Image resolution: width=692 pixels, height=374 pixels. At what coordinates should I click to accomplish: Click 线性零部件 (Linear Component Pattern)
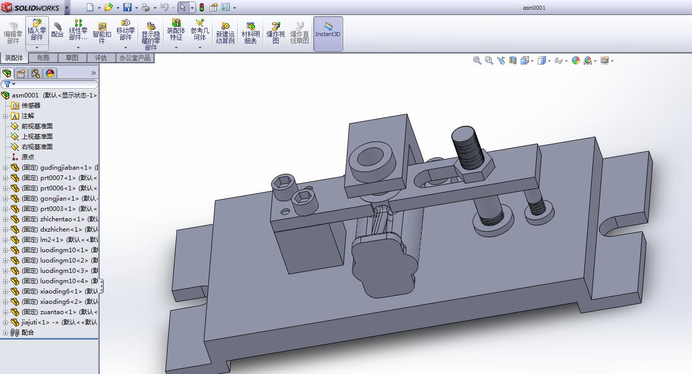(x=78, y=30)
